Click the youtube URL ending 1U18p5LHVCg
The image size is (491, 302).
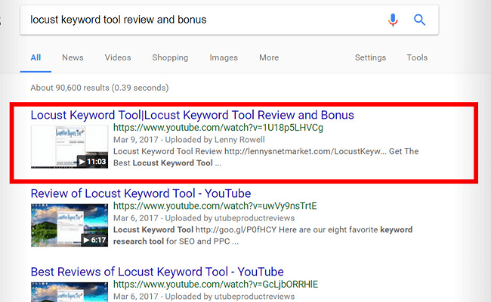(218, 128)
